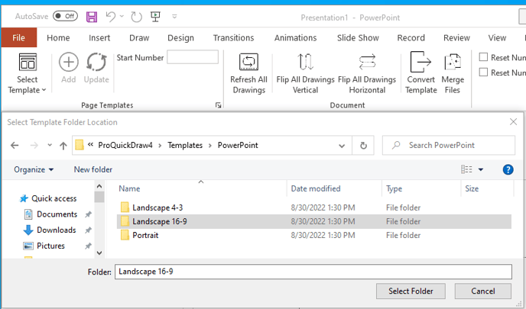Click Templates in the address path
Image resolution: width=526 pixels, height=309 pixels.
coord(185,145)
